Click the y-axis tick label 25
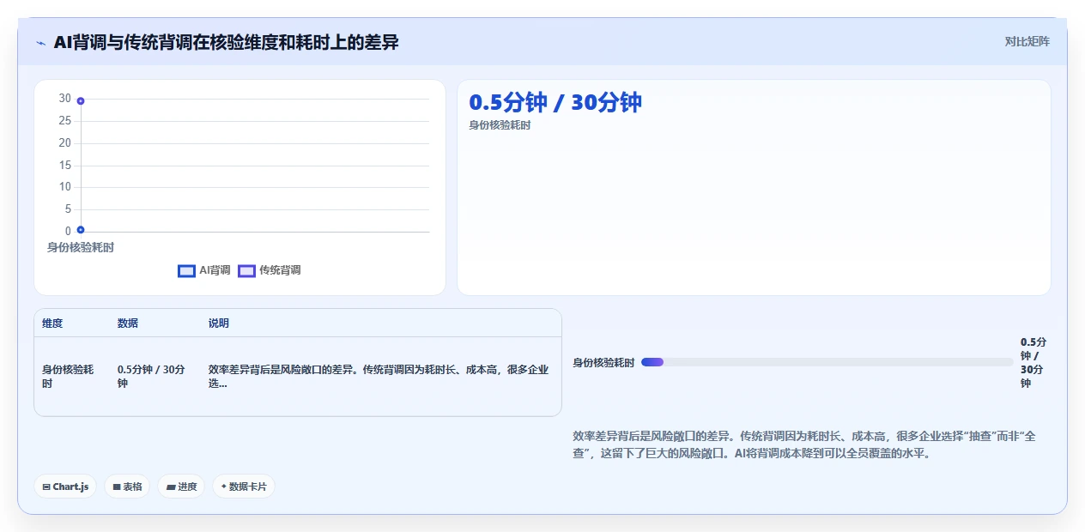 pyautogui.click(x=65, y=120)
